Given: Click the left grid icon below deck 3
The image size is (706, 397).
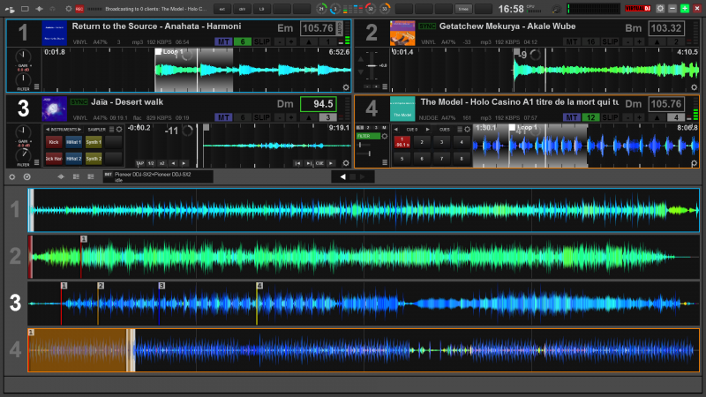Looking at the screenshot, I should click(x=76, y=177).
